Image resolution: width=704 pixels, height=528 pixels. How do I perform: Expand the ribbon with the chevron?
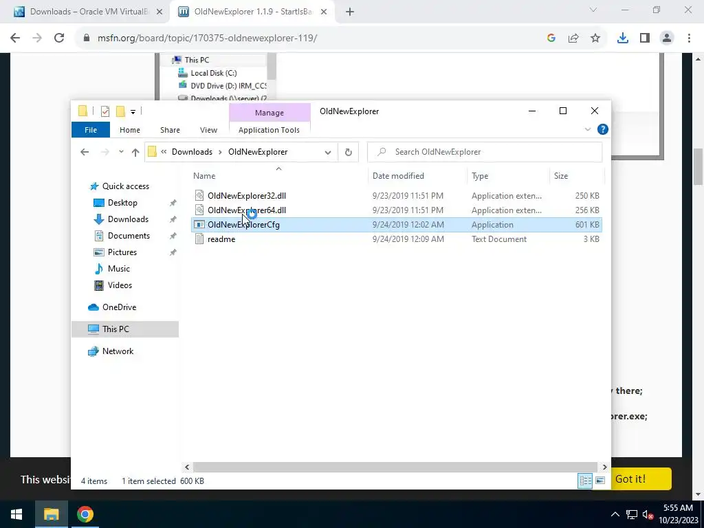click(588, 129)
